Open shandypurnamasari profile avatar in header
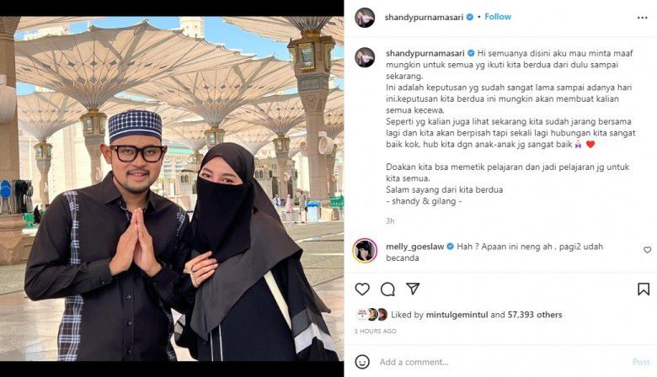 pos(365,18)
